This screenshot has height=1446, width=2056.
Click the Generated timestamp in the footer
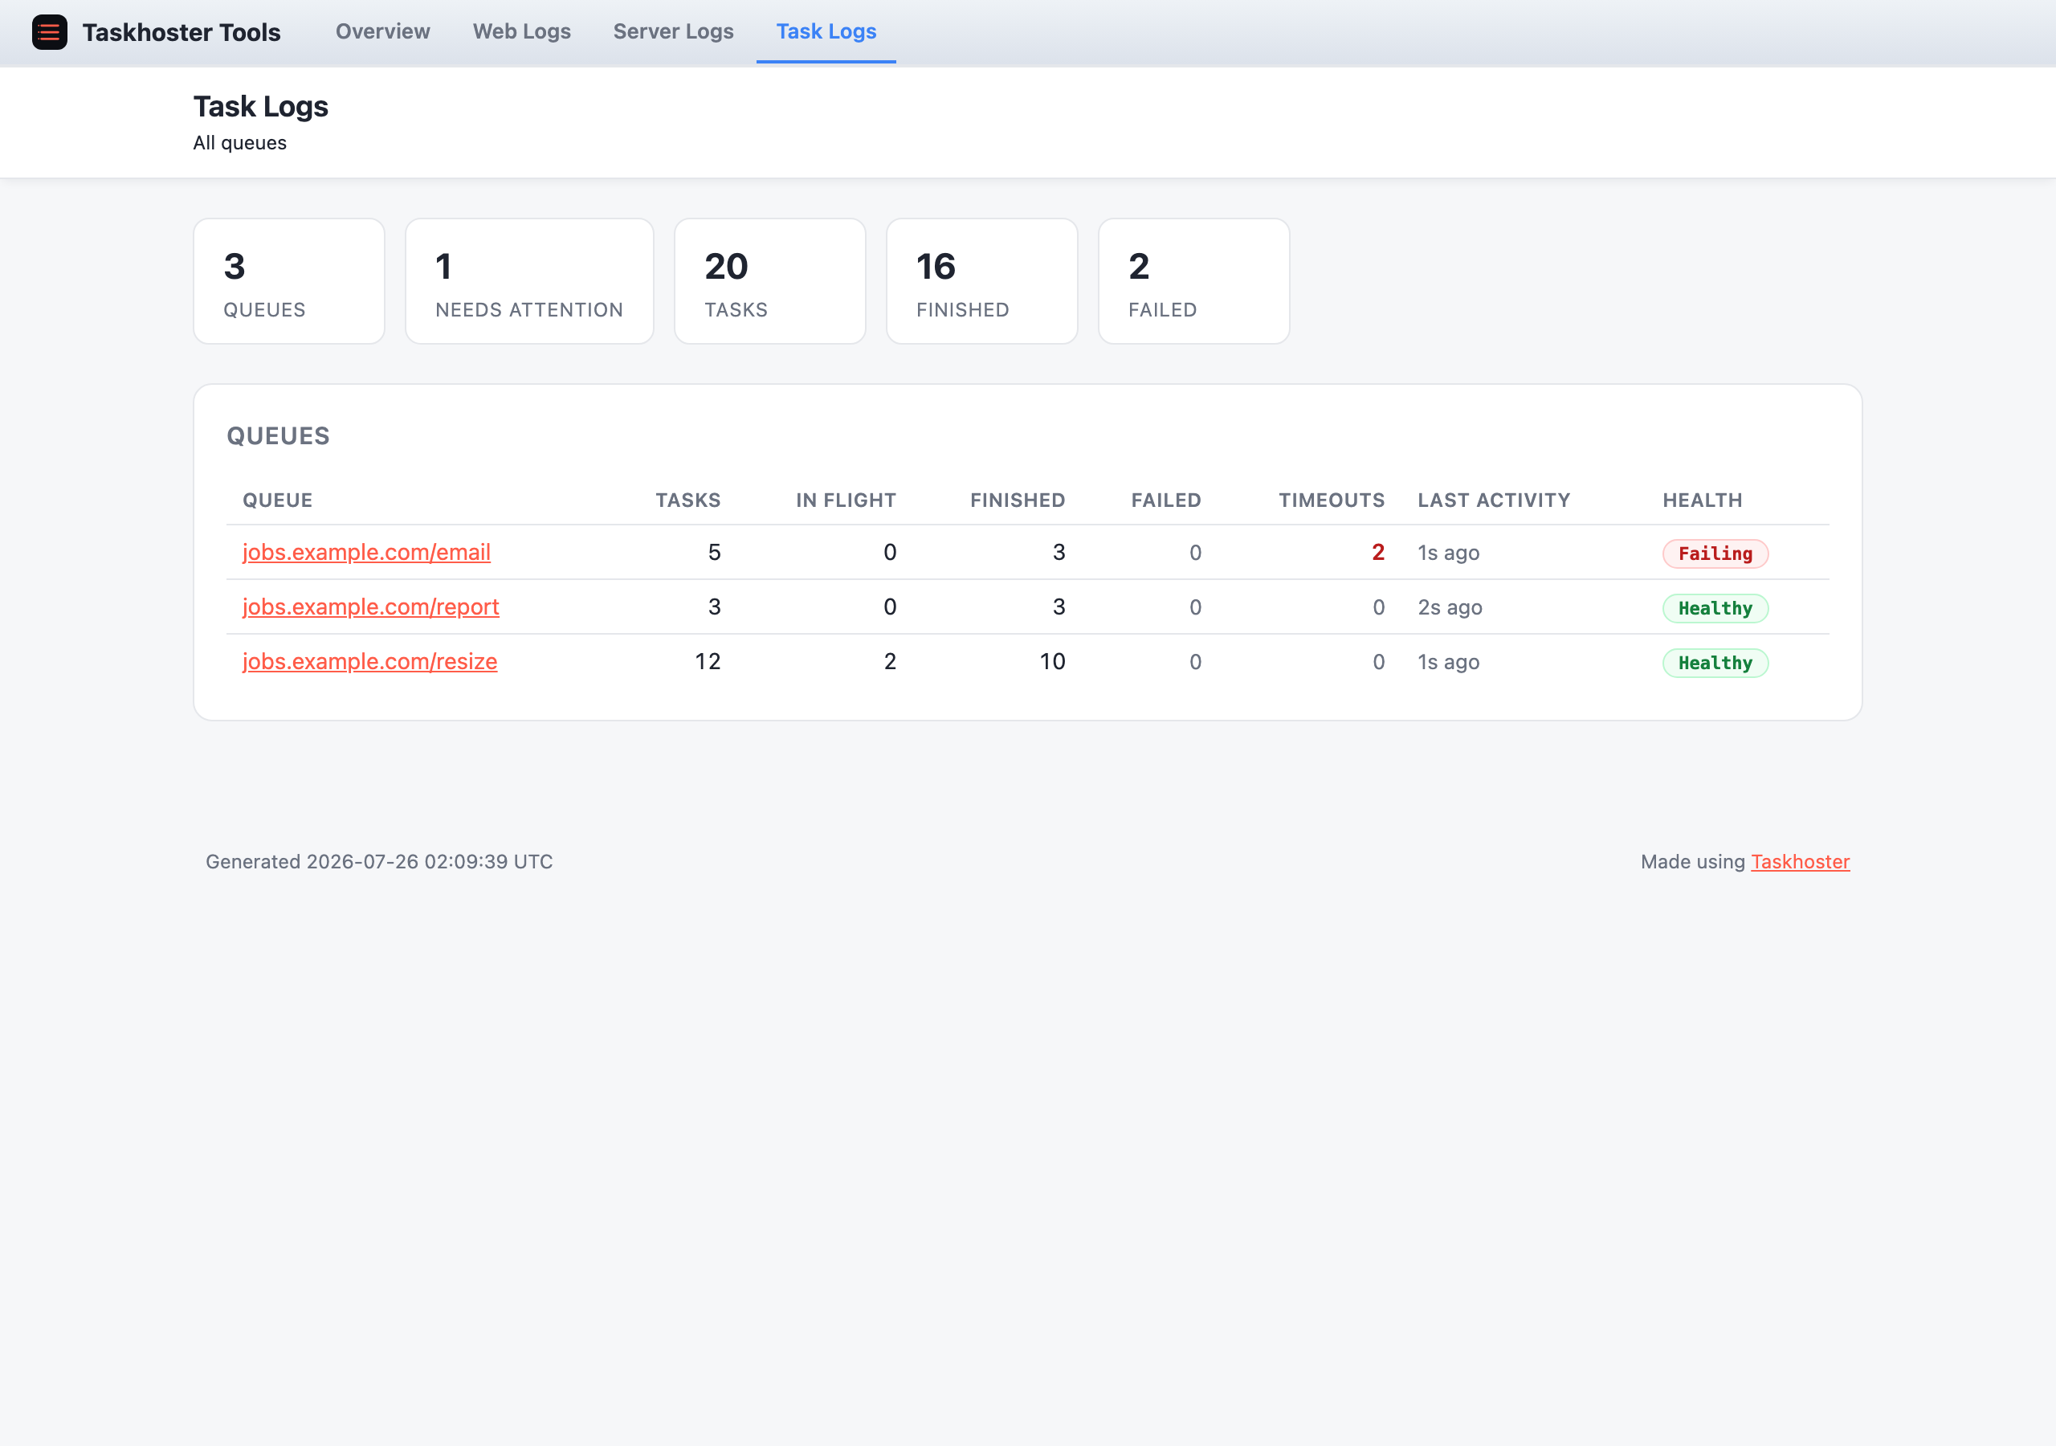[x=379, y=861]
